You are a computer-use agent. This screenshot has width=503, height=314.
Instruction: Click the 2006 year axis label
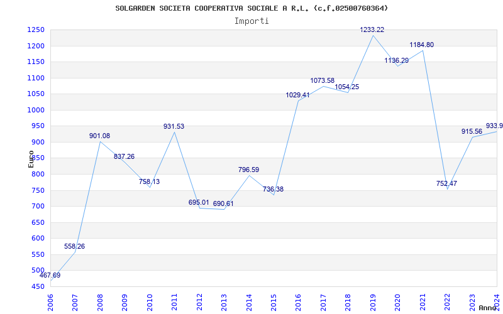coord(50,303)
